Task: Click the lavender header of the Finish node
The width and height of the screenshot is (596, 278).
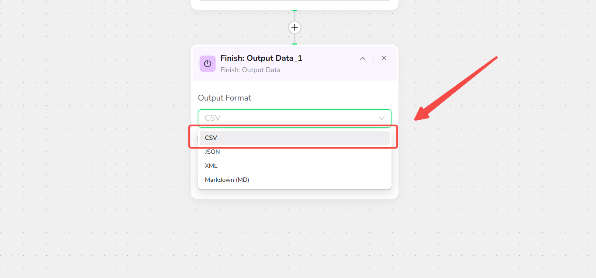Action: (x=295, y=63)
